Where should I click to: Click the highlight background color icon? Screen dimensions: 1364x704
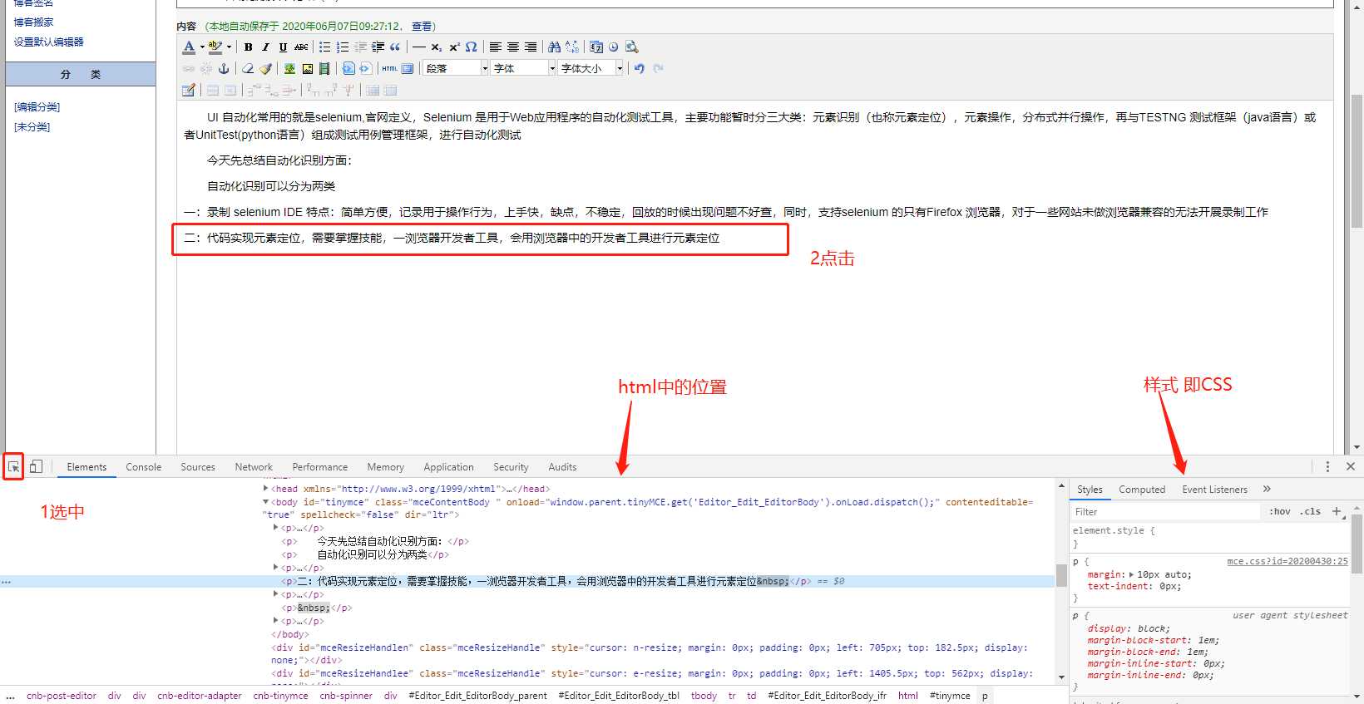[x=215, y=47]
